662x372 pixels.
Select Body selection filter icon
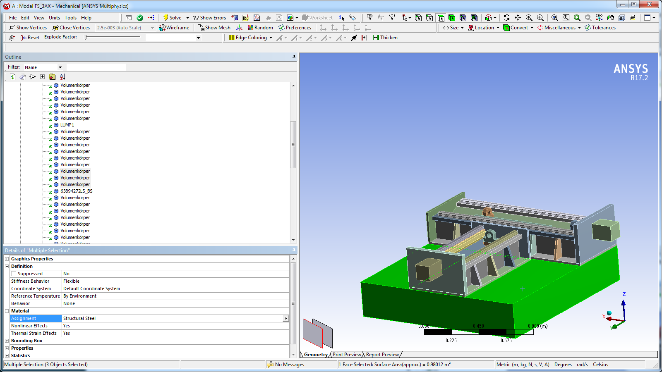452,18
